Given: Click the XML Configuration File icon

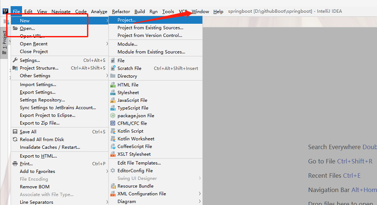Looking at the screenshot, I should [x=113, y=194].
